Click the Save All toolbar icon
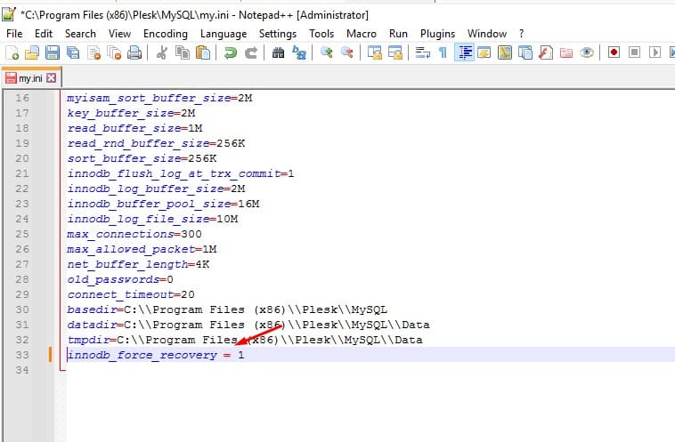This screenshot has width=675, height=442. point(73,52)
